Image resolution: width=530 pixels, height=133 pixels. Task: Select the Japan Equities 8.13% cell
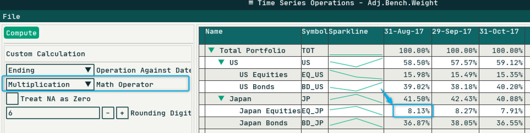(x=413, y=111)
